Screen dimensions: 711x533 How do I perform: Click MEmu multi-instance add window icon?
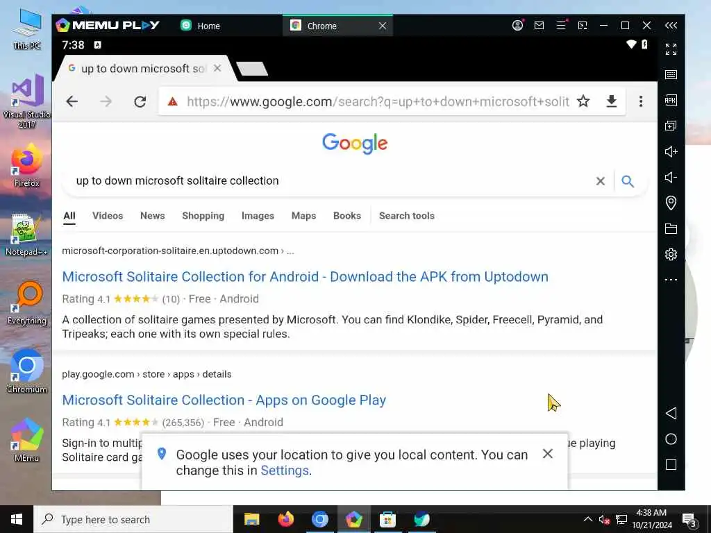[671, 126]
